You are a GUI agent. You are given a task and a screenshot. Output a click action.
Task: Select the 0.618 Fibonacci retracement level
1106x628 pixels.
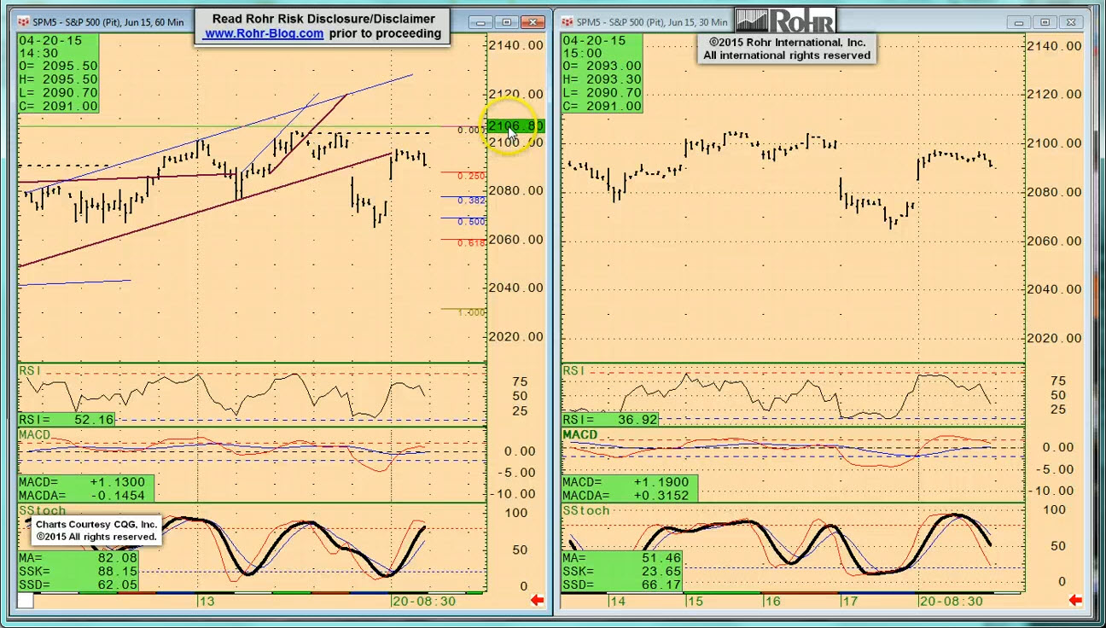click(471, 243)
